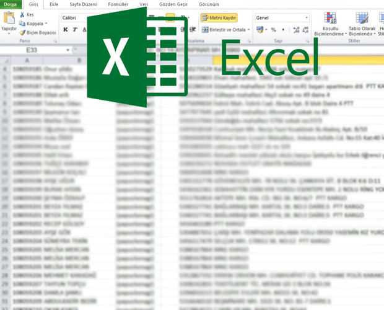Open the Ekle ribbon tab

pyautogui.click(x=54, y=4)
